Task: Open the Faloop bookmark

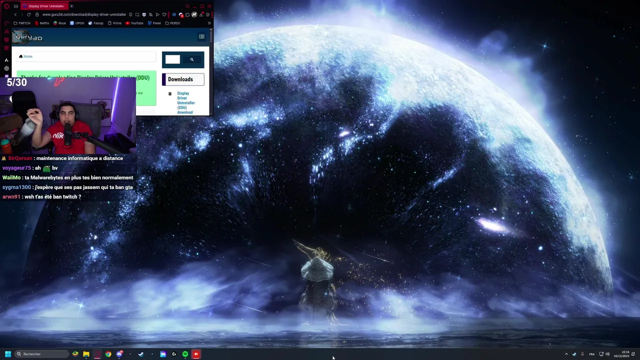Action: click(x=96, y=23)
